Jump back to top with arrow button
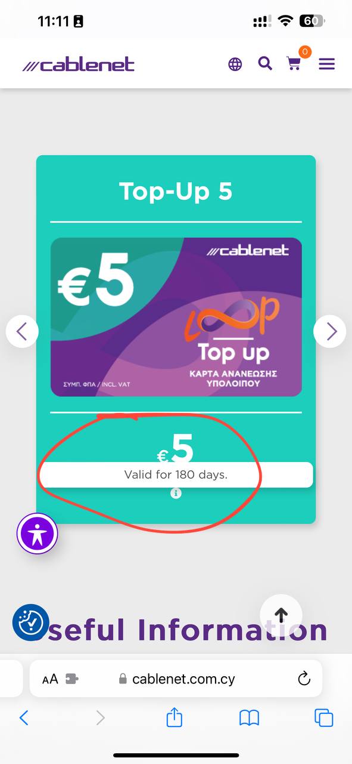 [x=281, y=615]
